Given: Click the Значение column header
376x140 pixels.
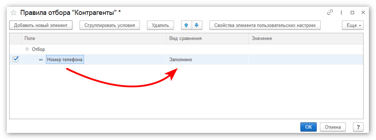Looking at the screenshot, I should 306,39.
